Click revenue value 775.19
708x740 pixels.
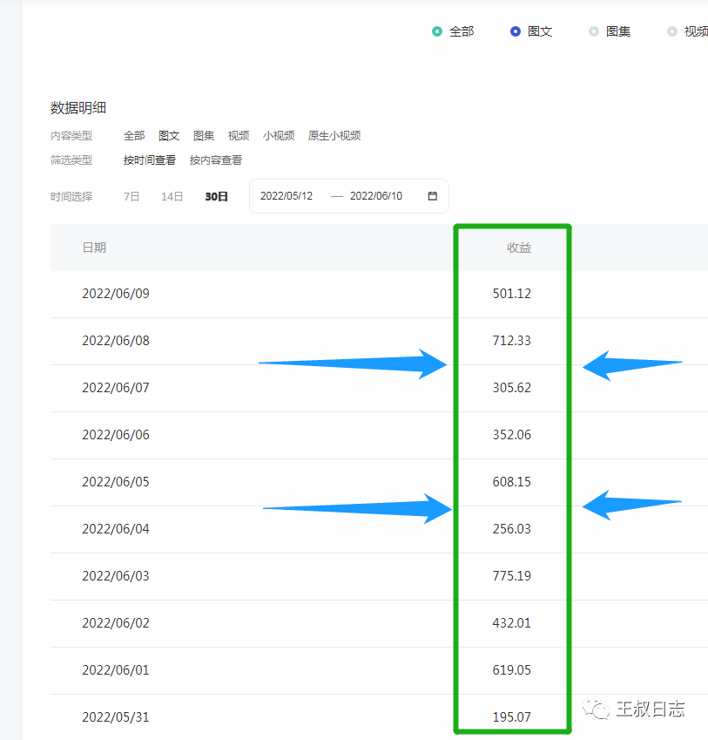(511, 576)
